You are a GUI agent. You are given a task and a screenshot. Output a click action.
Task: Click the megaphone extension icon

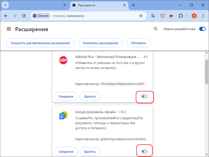click(171, 16)
